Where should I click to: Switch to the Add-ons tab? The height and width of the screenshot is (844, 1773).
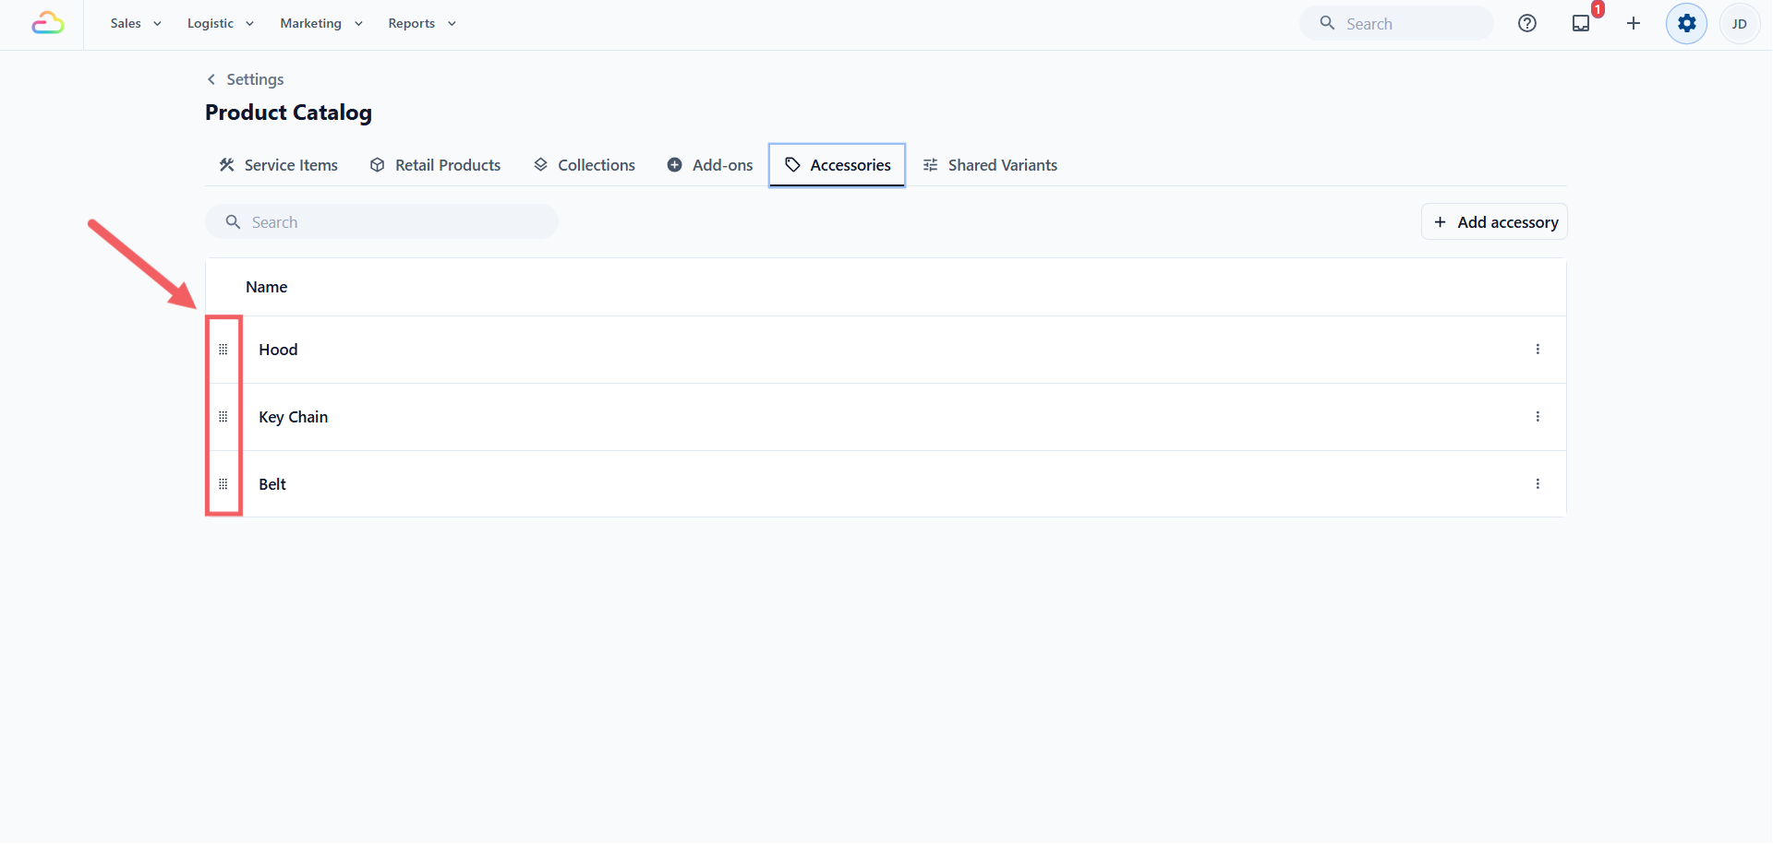coord(709,165)
